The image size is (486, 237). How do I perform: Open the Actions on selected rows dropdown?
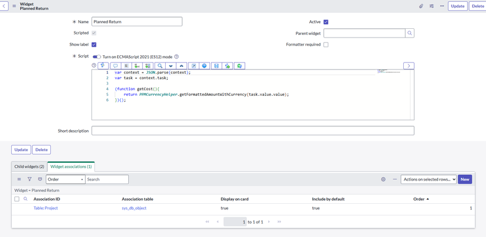pyautogui.click(x=429, y=179)
